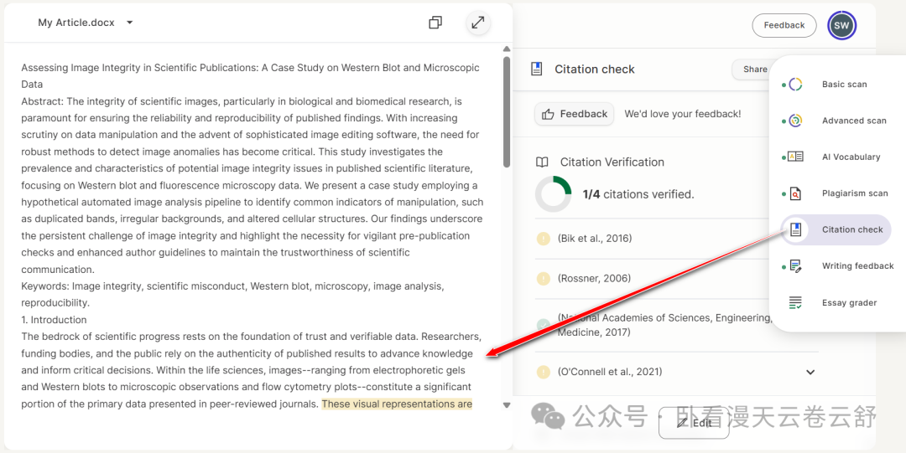The image size is (906, 453).
Task: Click the Share button
Action: point(753,69)
